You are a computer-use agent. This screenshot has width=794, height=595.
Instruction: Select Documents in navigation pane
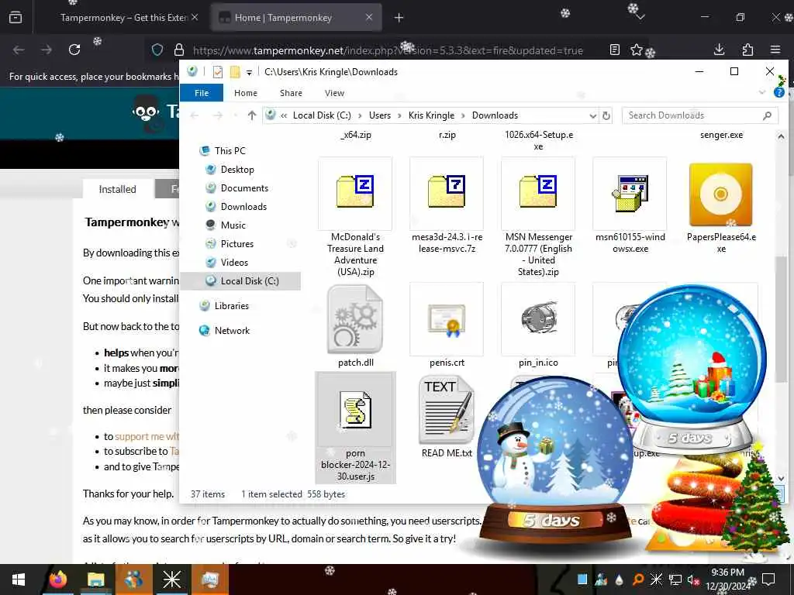coord(244,188)
